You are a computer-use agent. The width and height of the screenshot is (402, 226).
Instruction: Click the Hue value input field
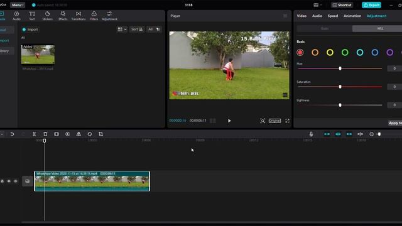pos(394,68)
